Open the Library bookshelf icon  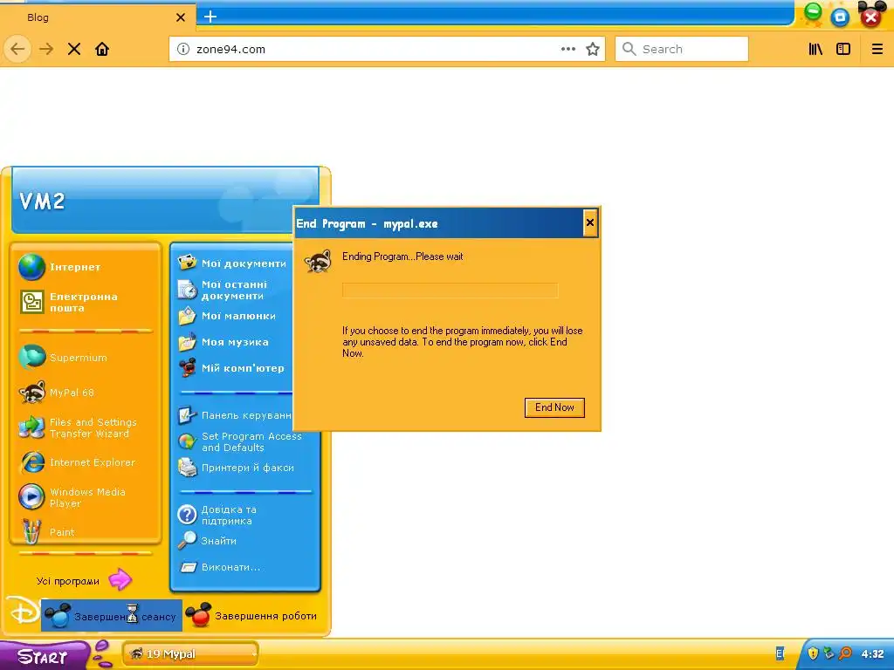(x=815, y=49)
